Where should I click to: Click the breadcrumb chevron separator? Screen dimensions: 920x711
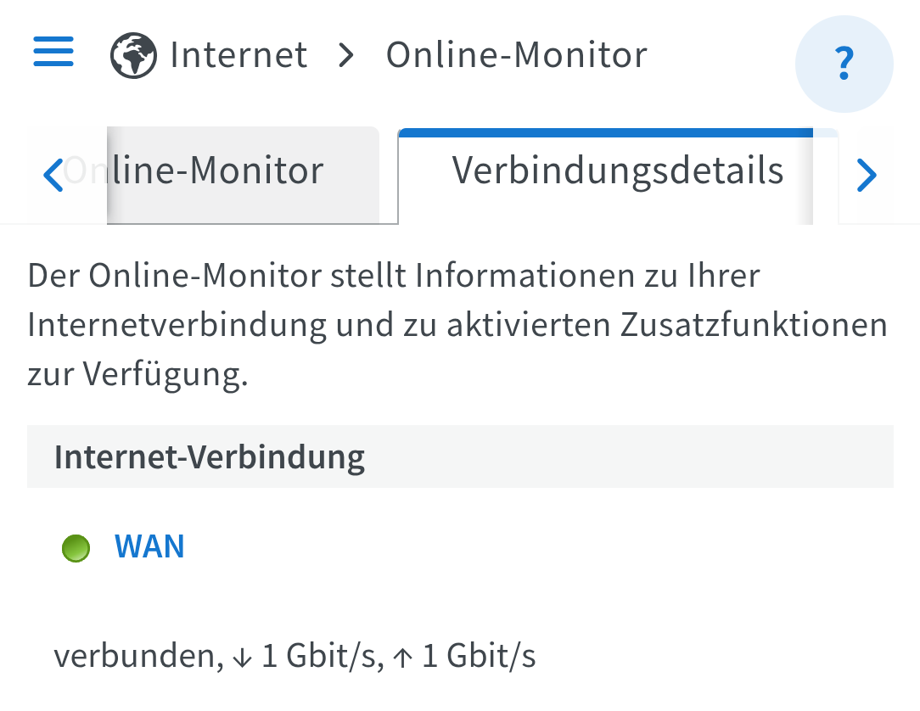click(x=347, y=56)
